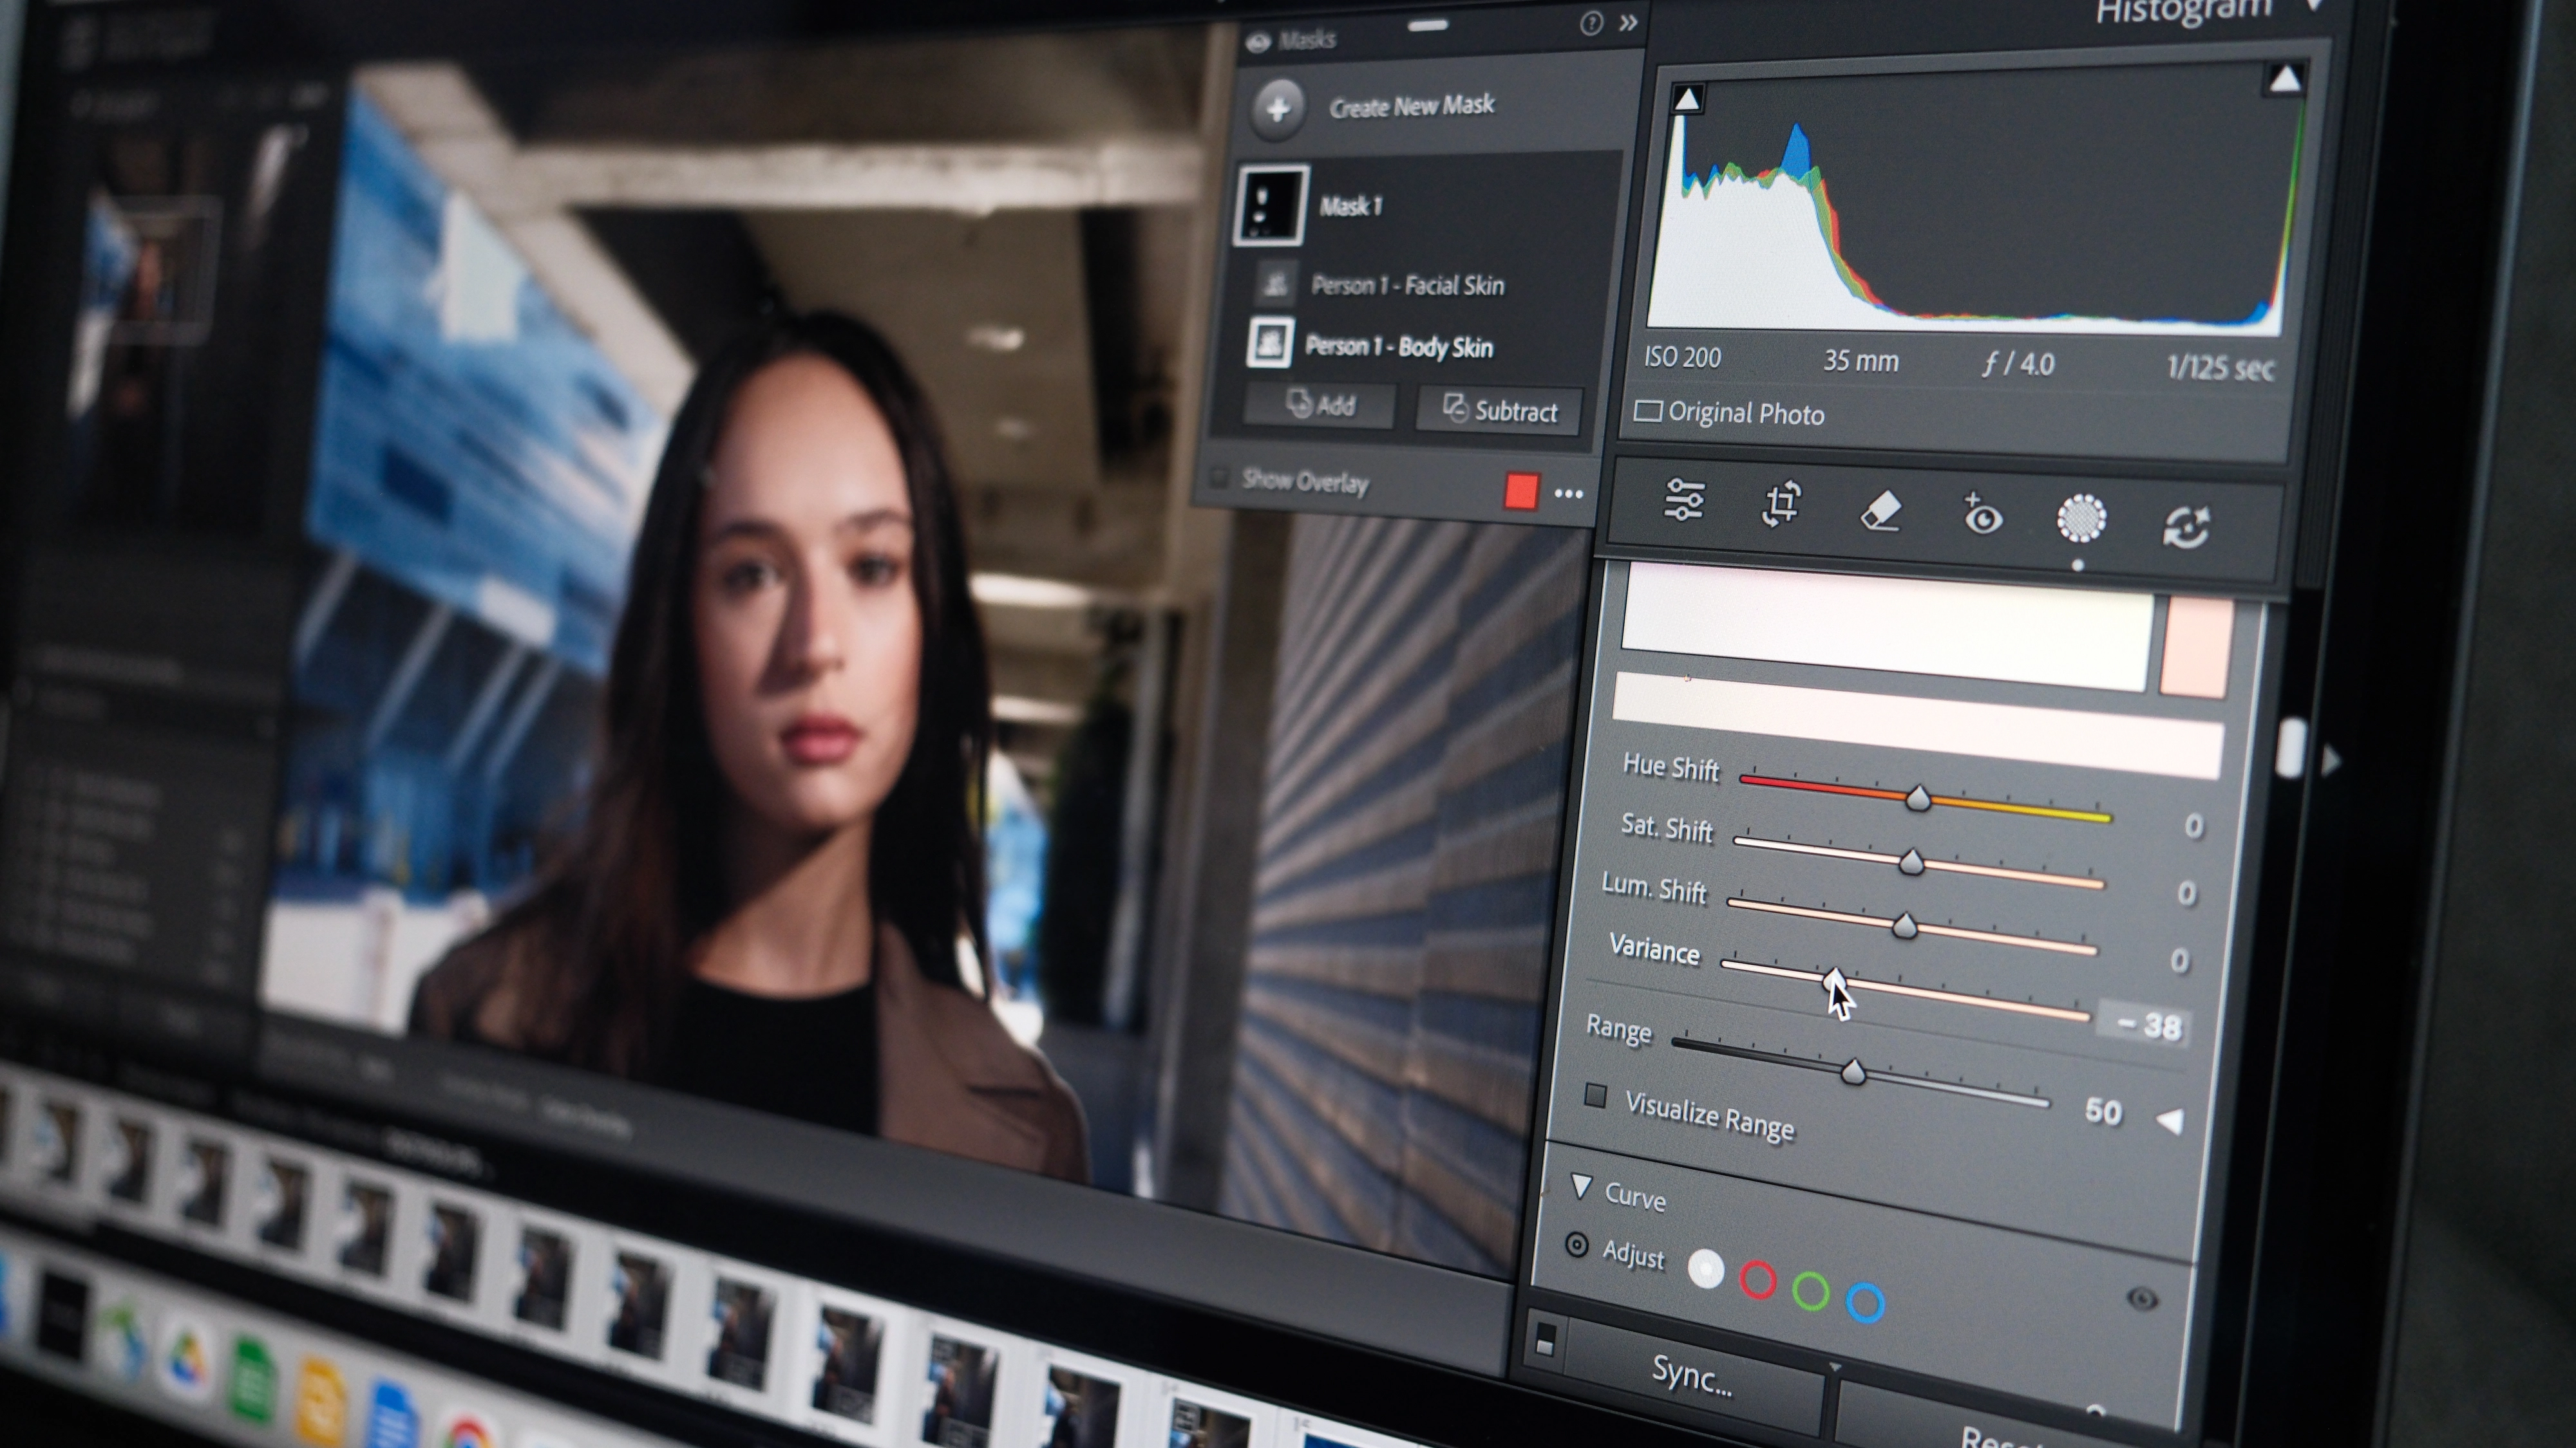Image resolution: width=2576 pixels, height=1448 pixels.
Task: Click the red overlay color swatch
Action: coord(1520,492)
